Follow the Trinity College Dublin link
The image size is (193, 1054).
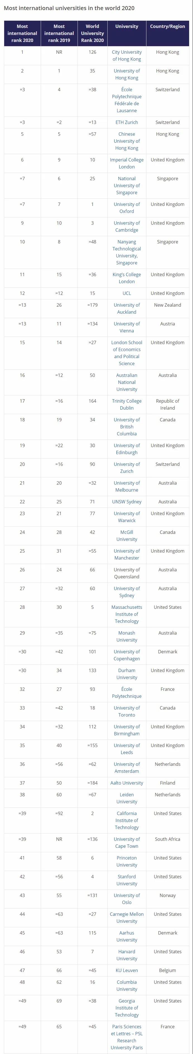pyautogui.click(x=127, y=405)
